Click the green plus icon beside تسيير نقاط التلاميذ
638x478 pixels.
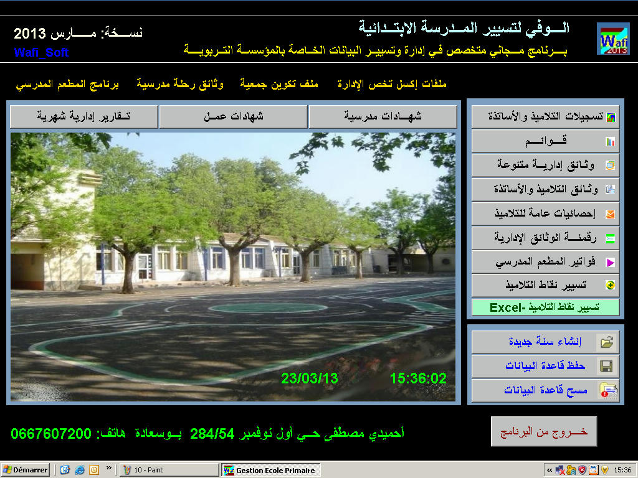611,285
